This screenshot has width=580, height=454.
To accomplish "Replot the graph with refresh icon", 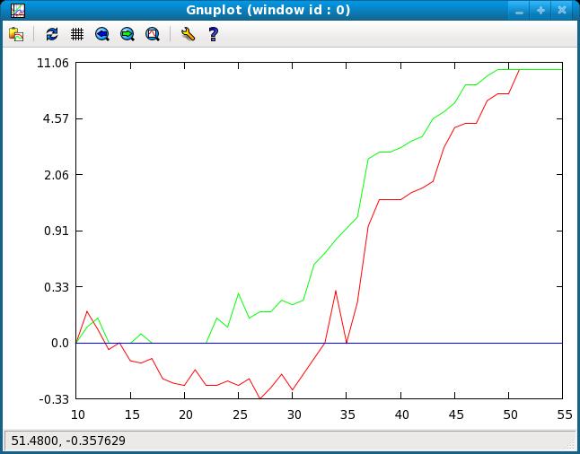I will tap(52, 34).
